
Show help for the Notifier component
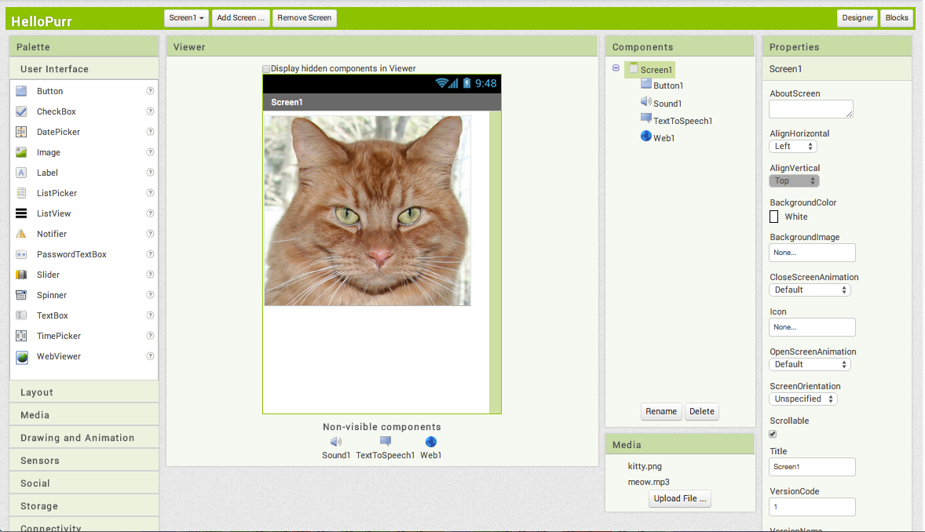pyautogui.click(x=151, y=234)
